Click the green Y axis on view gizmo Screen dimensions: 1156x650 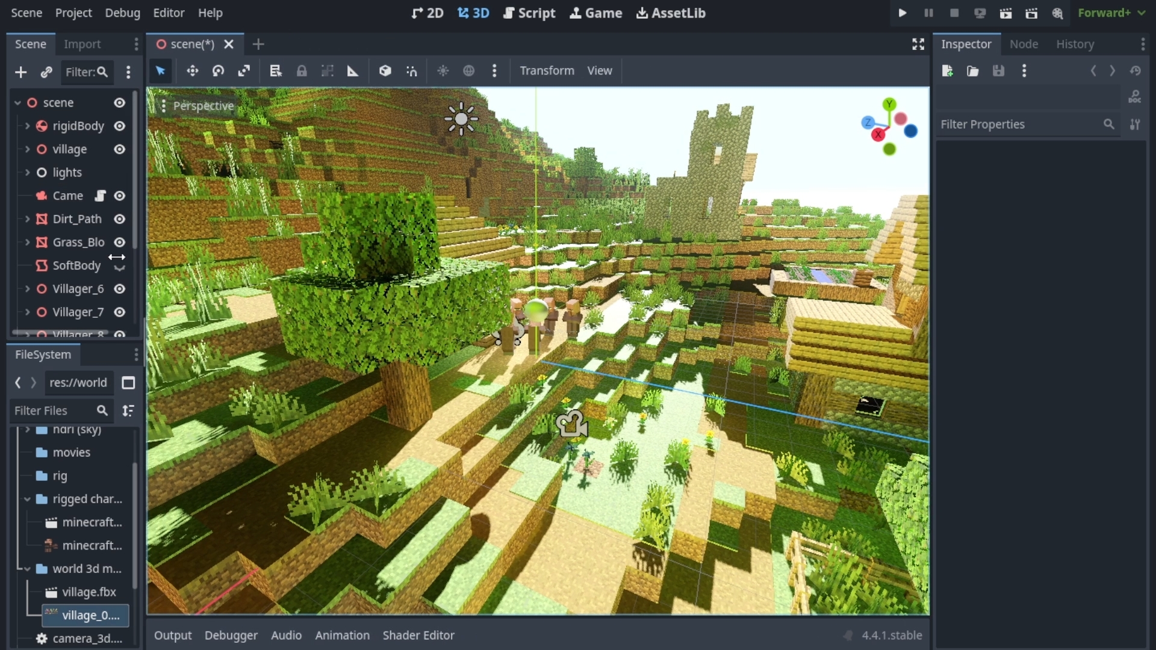[889, 104]
